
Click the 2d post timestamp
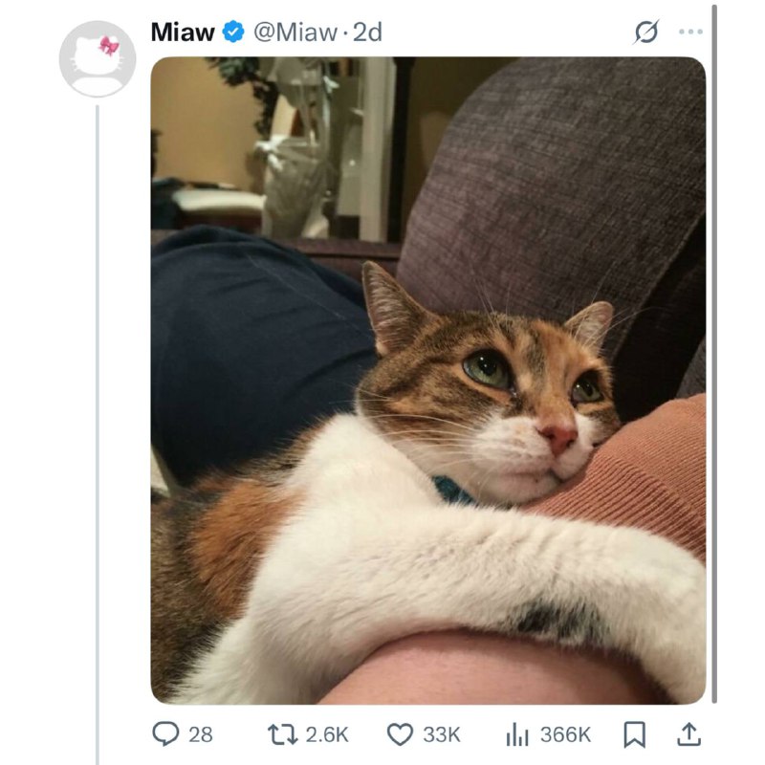[367, 33]
